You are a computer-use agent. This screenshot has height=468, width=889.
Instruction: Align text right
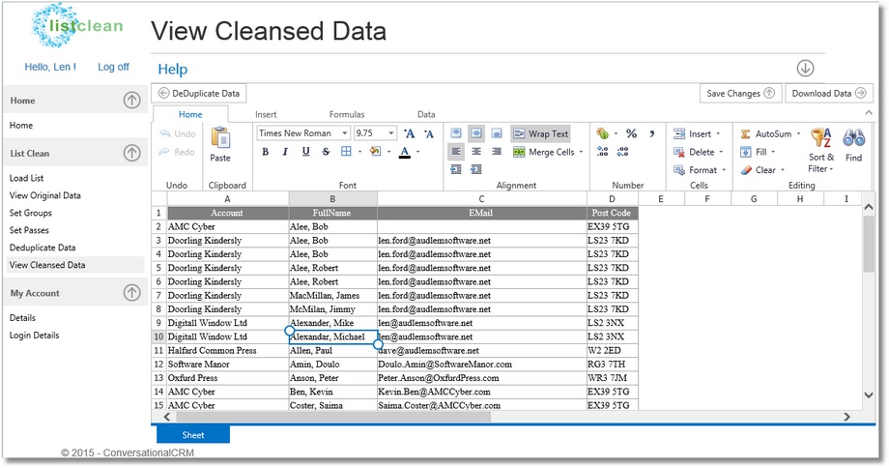pos(497,152)
